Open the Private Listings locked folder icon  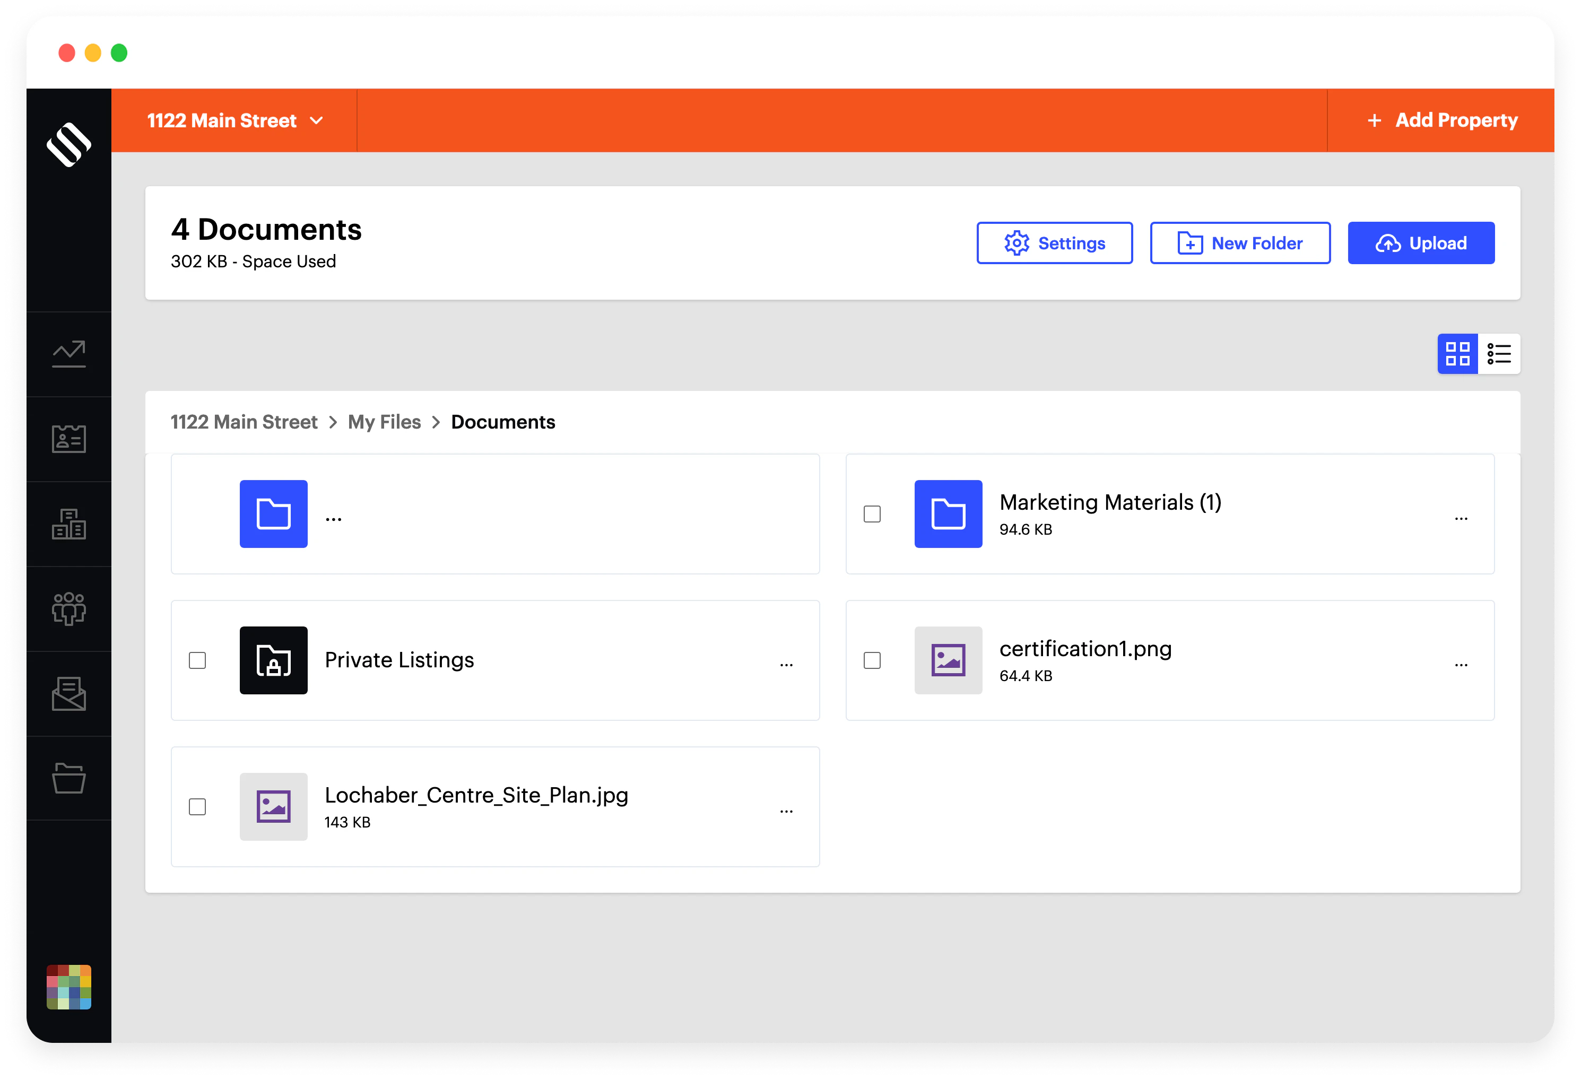pyautogui.click(x=273, y=660)
